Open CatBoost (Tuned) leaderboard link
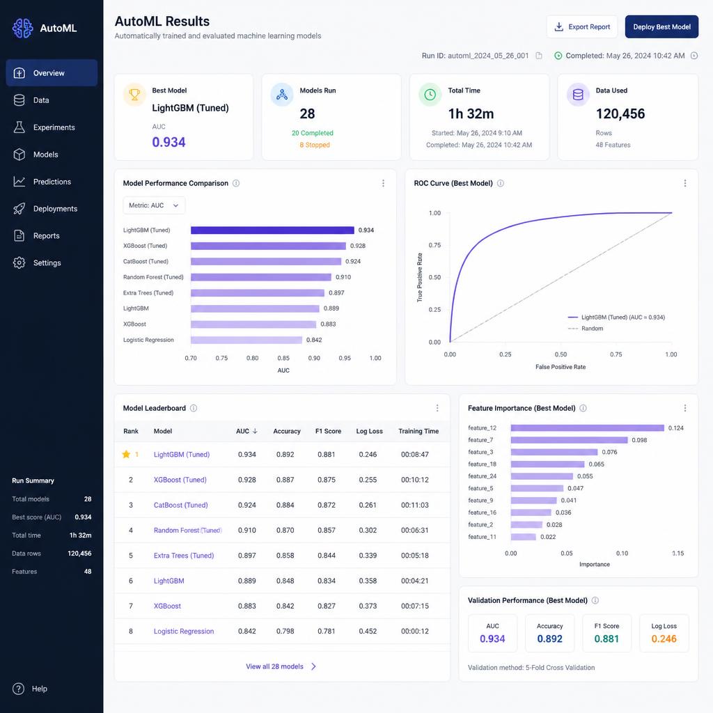 pyautogui.click(x=180, y=505)
